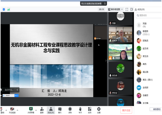
Task: Click the 解除静音 unmute button
Action: click(x=156, y=109)
